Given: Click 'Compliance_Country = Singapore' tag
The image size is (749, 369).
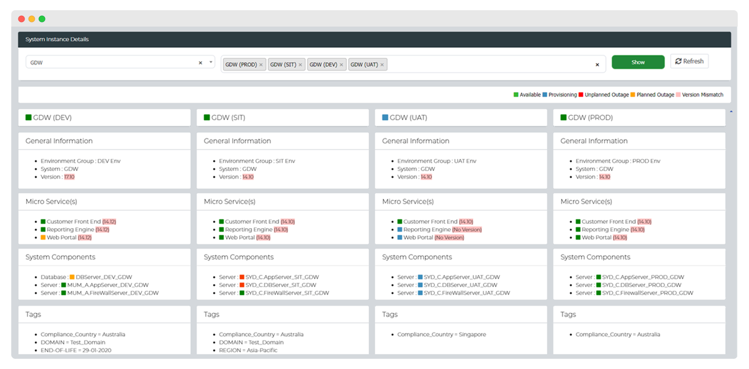Looking at the screenshot, I should click(x=442, y=335).
